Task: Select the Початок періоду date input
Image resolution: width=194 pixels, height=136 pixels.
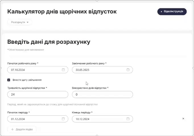Action: pos(38,119)
